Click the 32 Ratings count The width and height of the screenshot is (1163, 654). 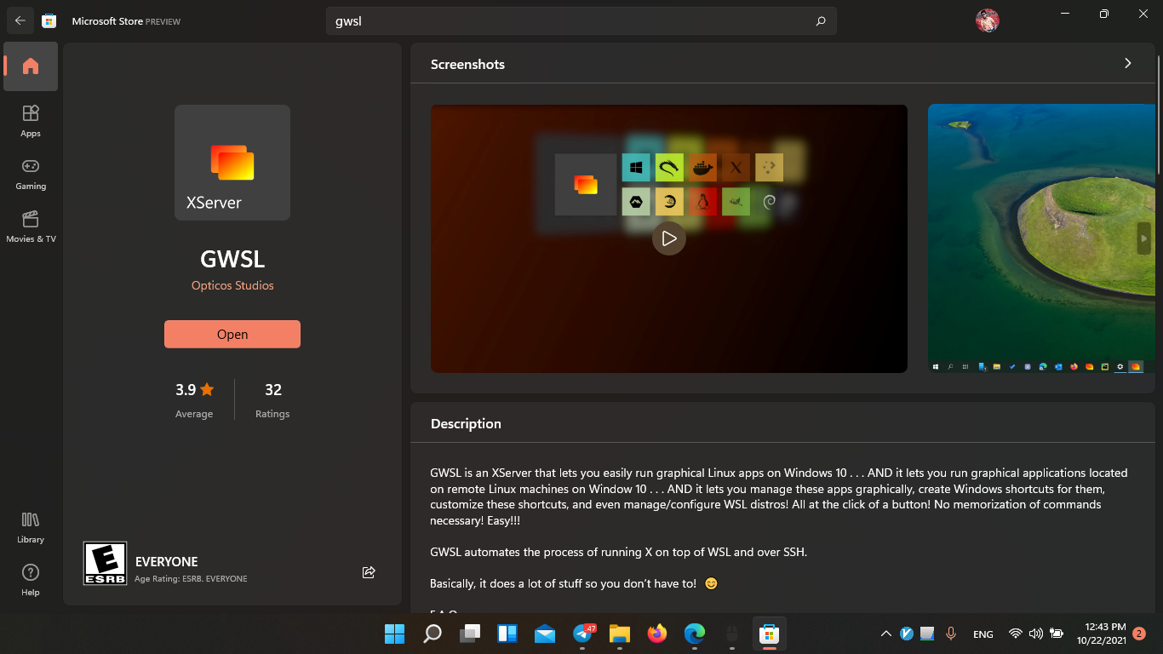point(272,399)
